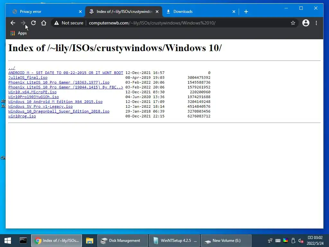Switch to WinNTSetup 4.2.5 in the taskbar

coord(174,241)
